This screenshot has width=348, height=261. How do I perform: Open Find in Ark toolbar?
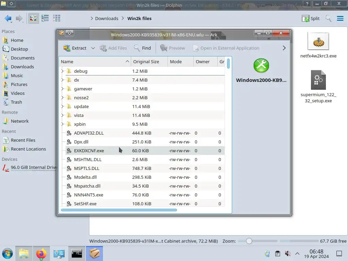[x=142, y=48]
